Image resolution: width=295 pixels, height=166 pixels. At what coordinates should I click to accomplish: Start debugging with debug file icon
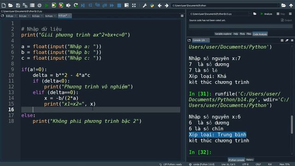[83, 6]
